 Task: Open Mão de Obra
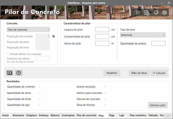[139, 73]
